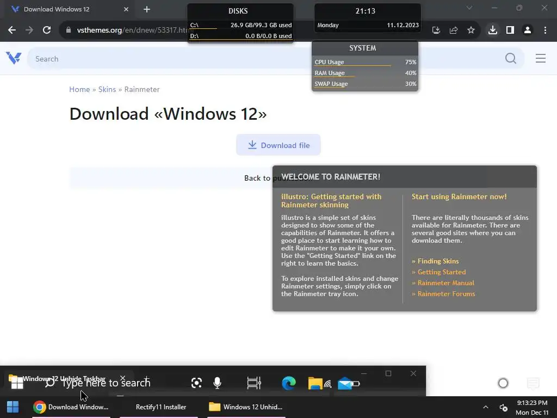
Task: Go back in Chrome browser
Action: tap(12, 30)
